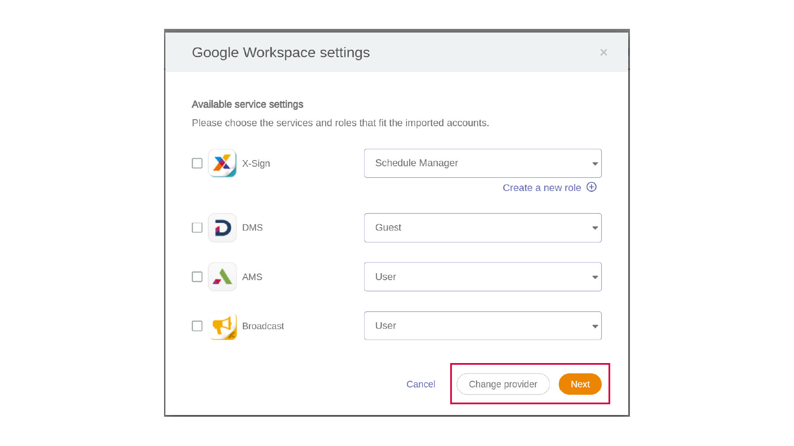This screenshot has width=794, height=446.
Task: Tick the DMS service checkbox
Action: tap(197, 228)
